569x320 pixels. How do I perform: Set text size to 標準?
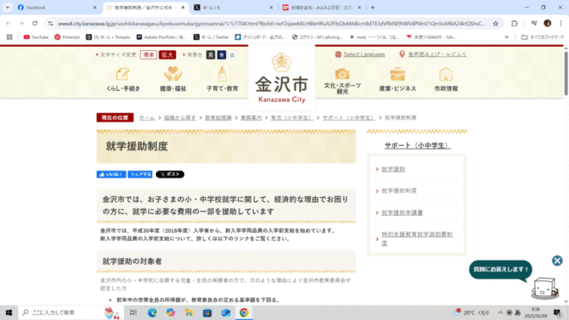(x=149, y=55)
